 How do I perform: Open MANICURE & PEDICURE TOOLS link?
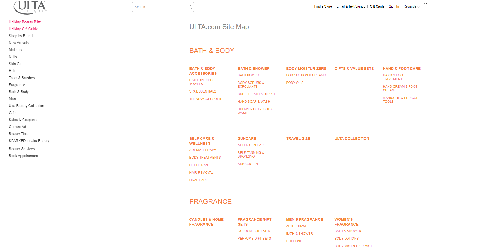(x=402, y=100)
